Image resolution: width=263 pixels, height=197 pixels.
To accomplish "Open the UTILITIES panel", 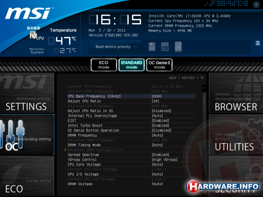I will pyautogui.click(x=236, y=134).
